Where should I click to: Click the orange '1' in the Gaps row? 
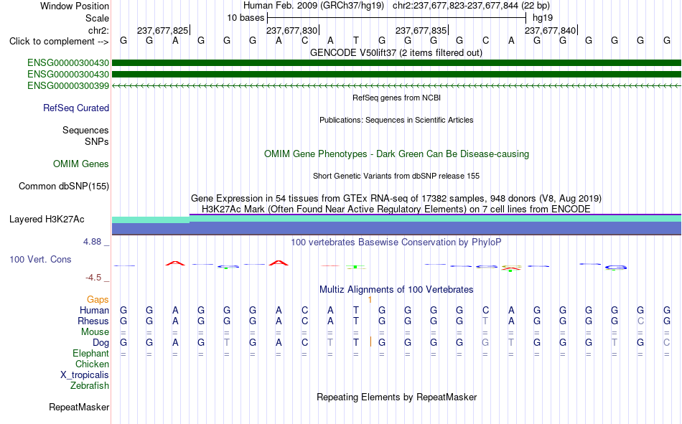coord(370,300)
